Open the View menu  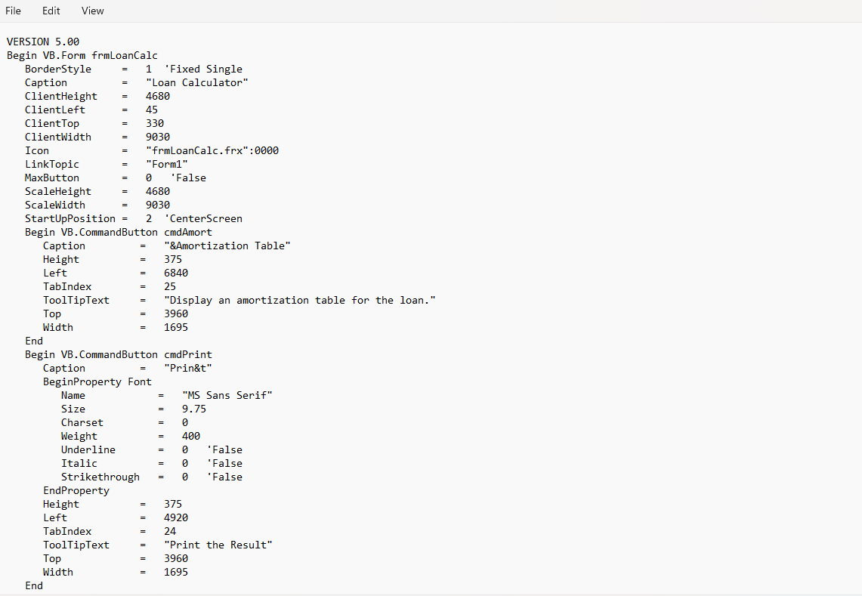pyautogui.click(x=93, y=11)
